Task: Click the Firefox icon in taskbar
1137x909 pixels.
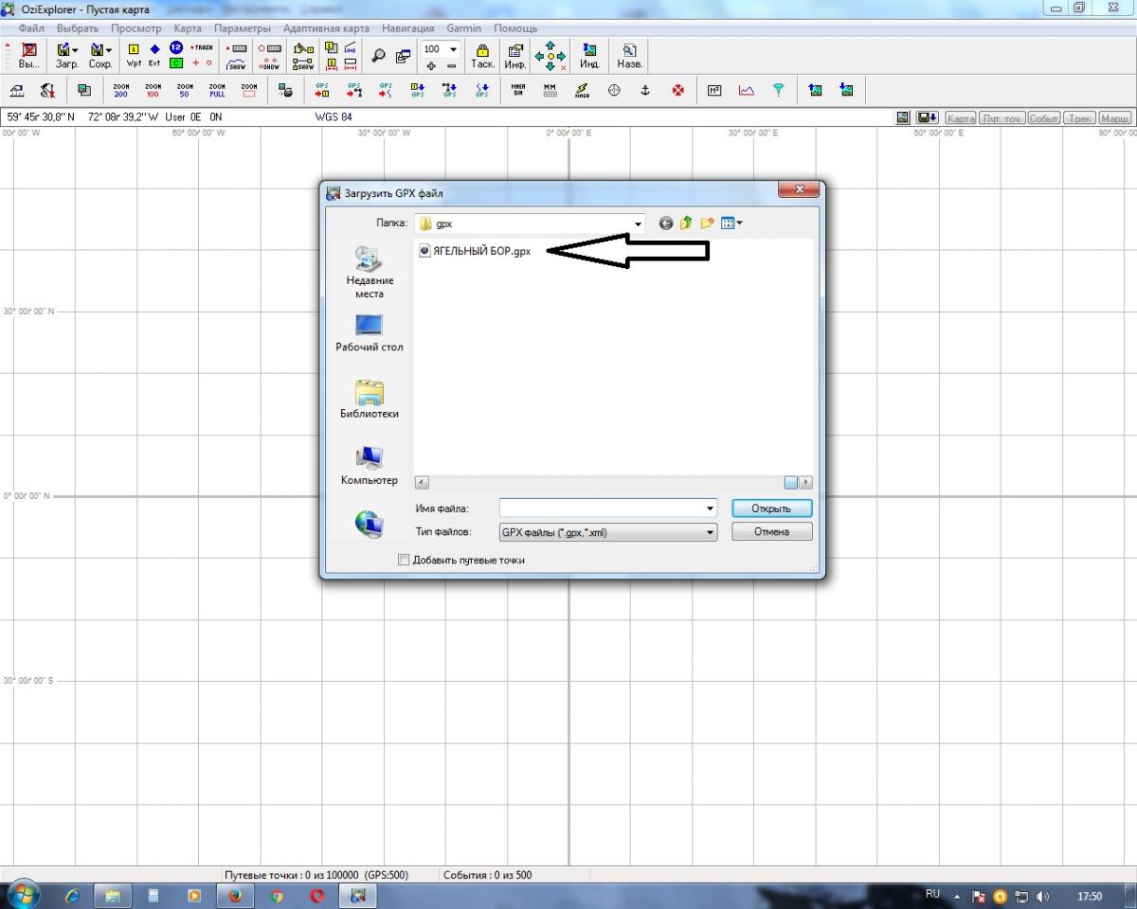Action: click(x=235, y=895)
